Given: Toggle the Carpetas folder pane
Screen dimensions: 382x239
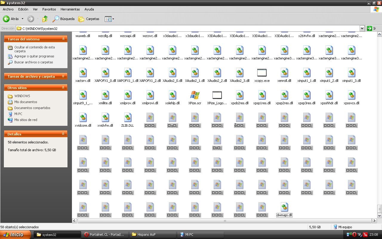Looking at the screenshot, I should tap(89, 19).
